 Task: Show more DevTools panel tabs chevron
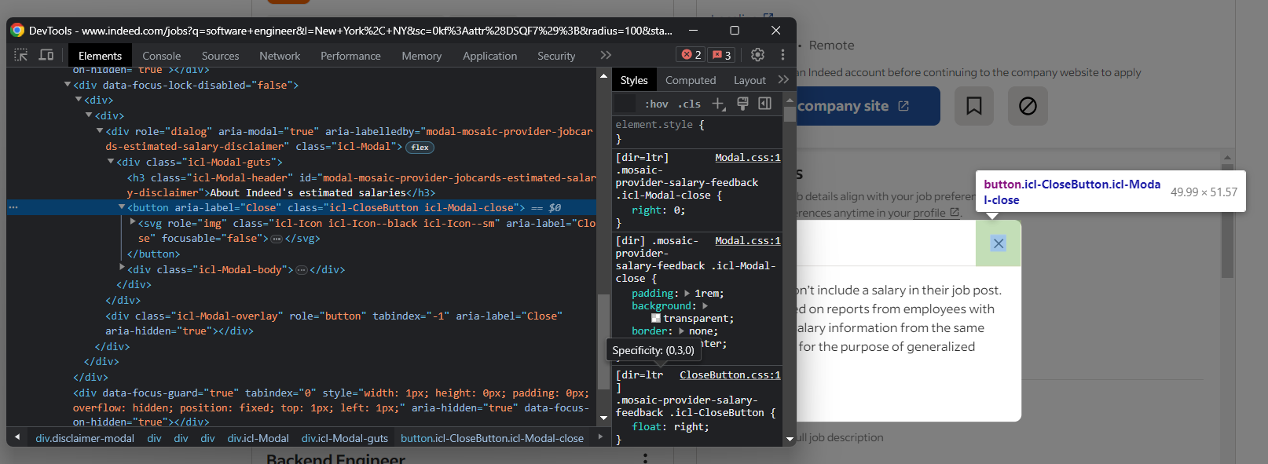coord(606,55)
